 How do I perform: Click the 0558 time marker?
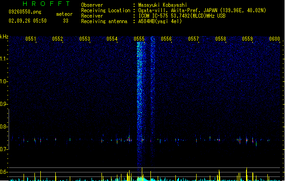[221, 39]
